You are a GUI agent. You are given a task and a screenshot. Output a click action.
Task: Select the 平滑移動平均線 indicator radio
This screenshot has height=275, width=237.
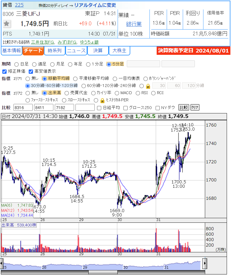coord(75,79)
